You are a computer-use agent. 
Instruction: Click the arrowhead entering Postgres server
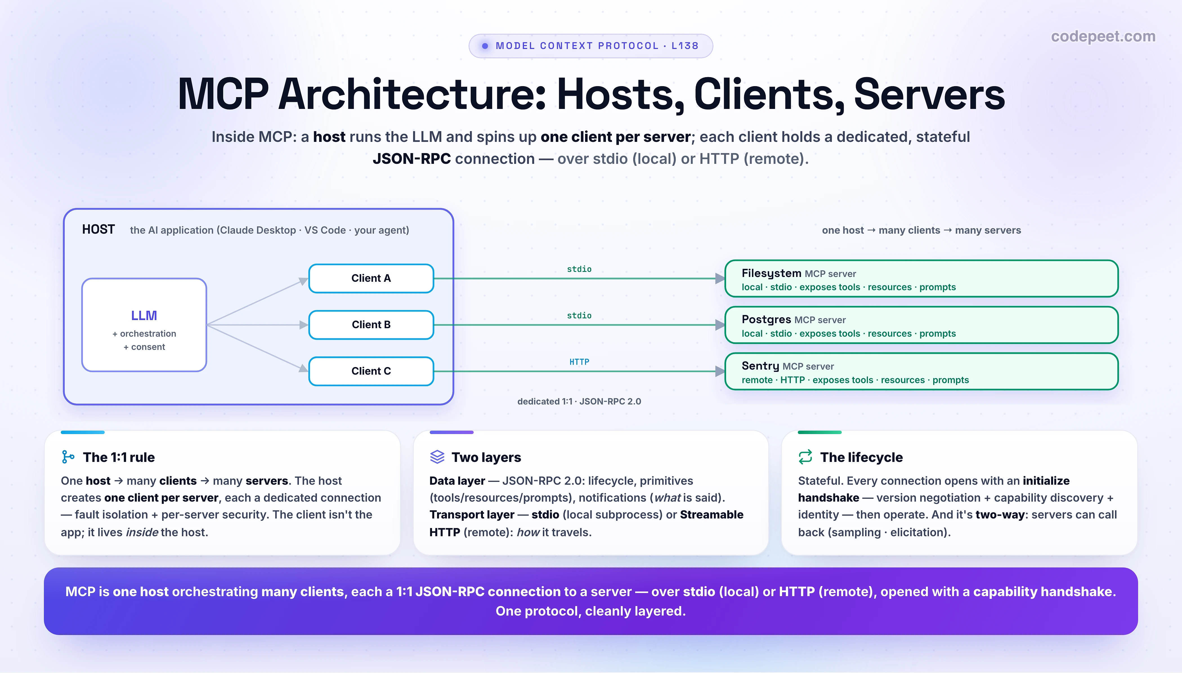click(719, 325)
